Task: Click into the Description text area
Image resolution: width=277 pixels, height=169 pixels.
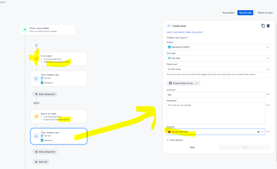Action: [216, 113]
